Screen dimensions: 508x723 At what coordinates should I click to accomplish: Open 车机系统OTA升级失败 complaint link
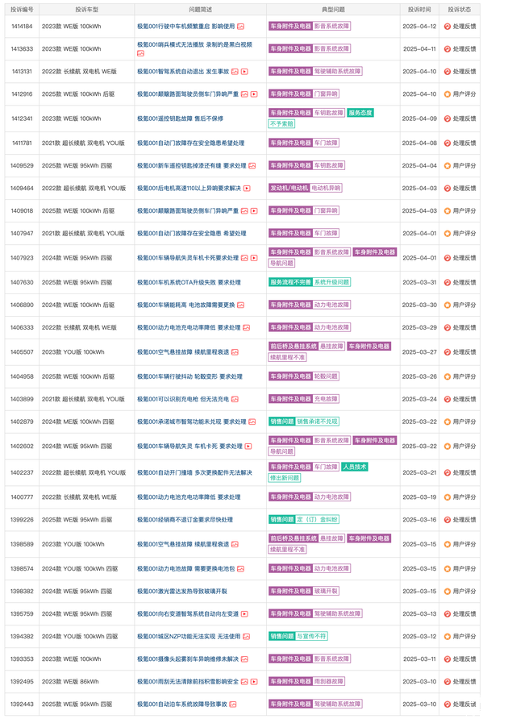(x=189, y=283)
